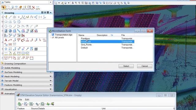The height and width of the screenshot is (110, 196).
Task: Choose the Place Fence tool
Action: coord(8,8)
